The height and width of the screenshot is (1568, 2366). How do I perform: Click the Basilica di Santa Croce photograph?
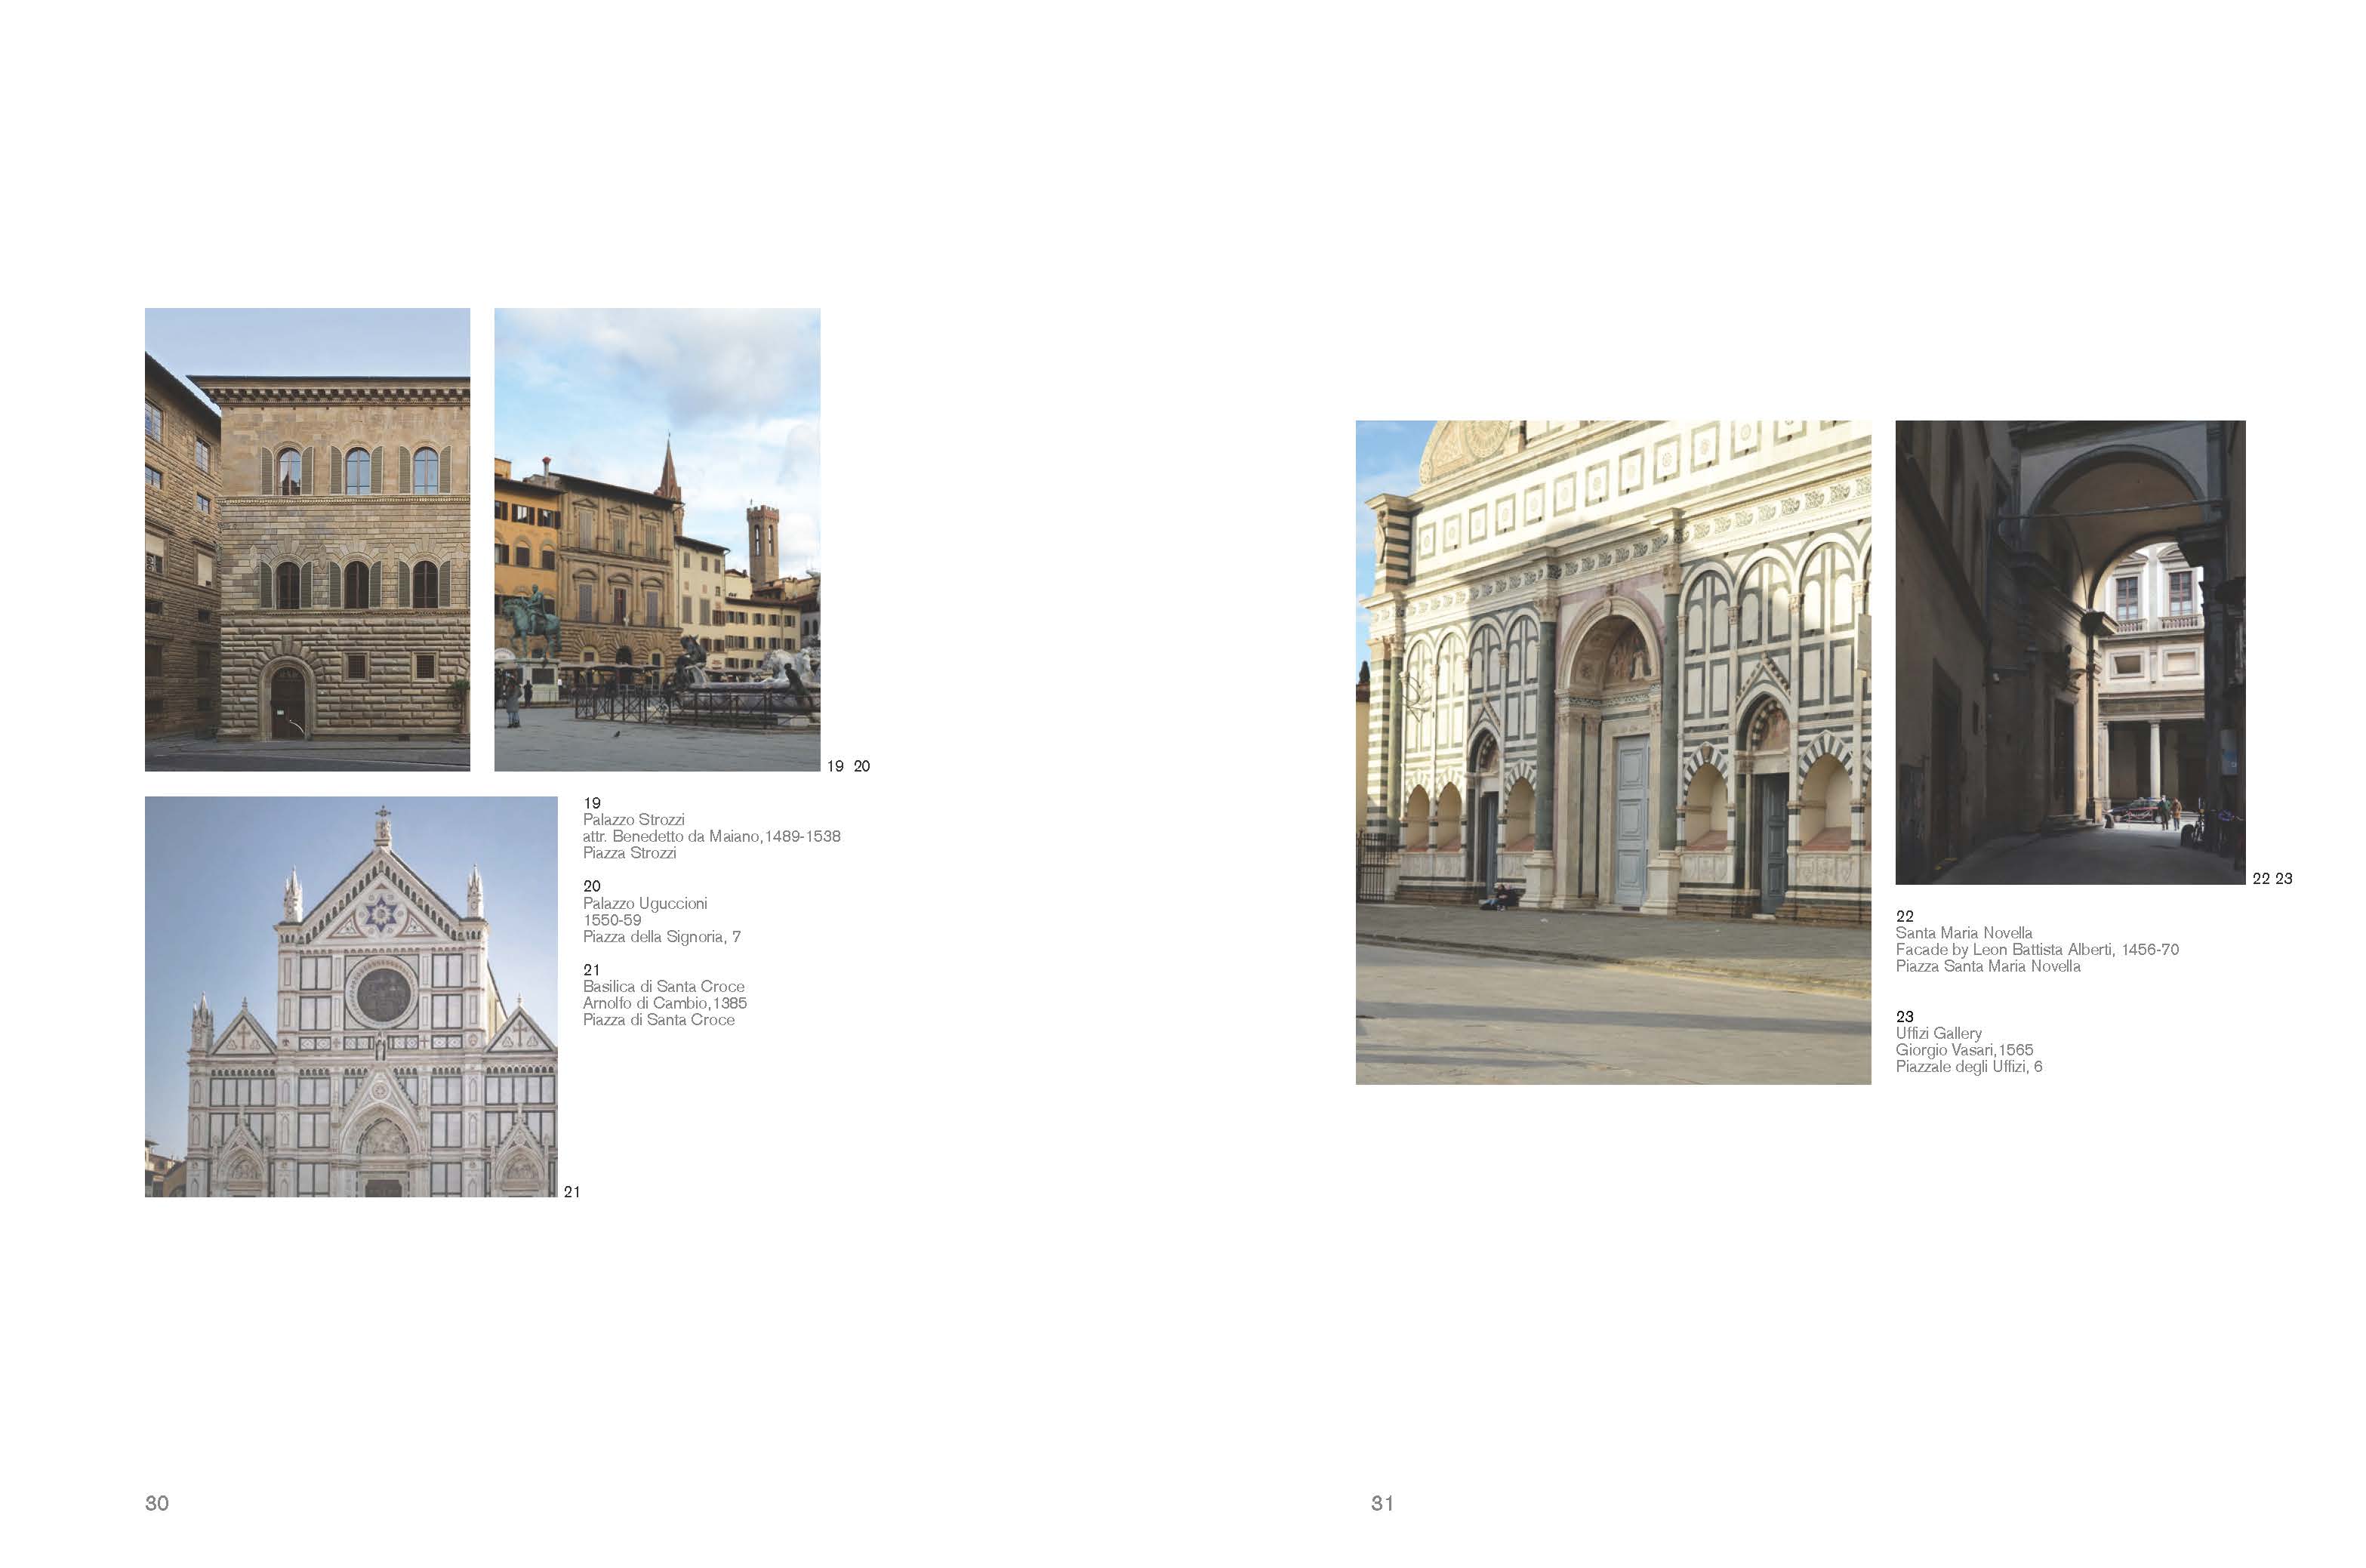click(x=351, y=996)
